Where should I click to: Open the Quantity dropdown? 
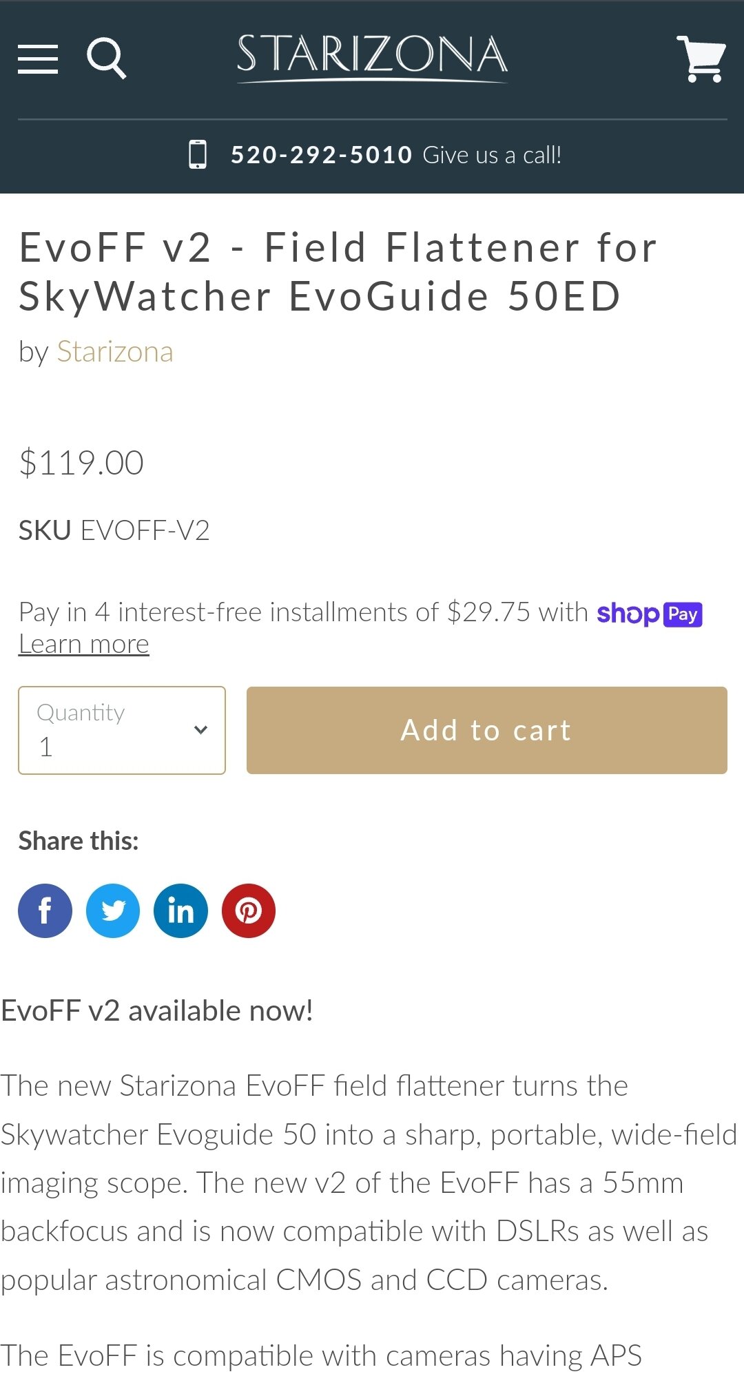(x=122, y=730)
